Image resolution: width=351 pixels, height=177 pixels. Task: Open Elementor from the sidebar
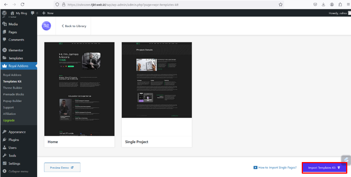[16, 50]
